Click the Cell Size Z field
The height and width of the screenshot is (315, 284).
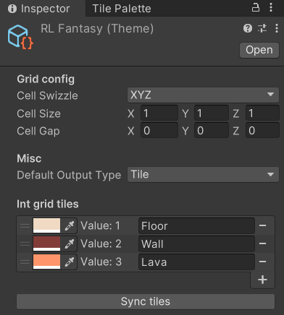262,113
